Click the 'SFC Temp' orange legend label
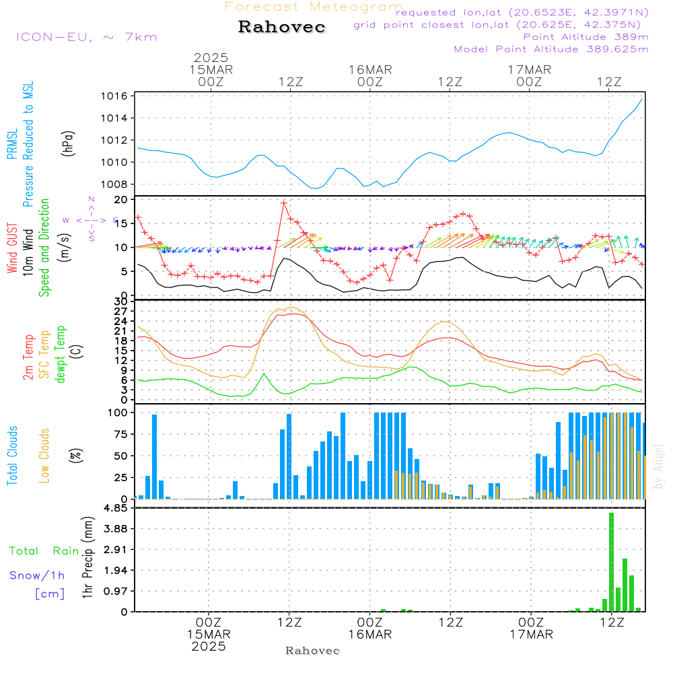This screenshot has width=673, height=673. tap(44, 355)
